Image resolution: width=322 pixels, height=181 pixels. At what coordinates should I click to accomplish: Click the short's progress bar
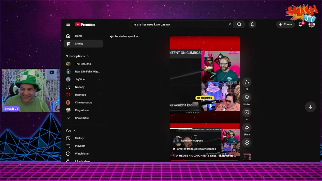(x=205, y=160)
